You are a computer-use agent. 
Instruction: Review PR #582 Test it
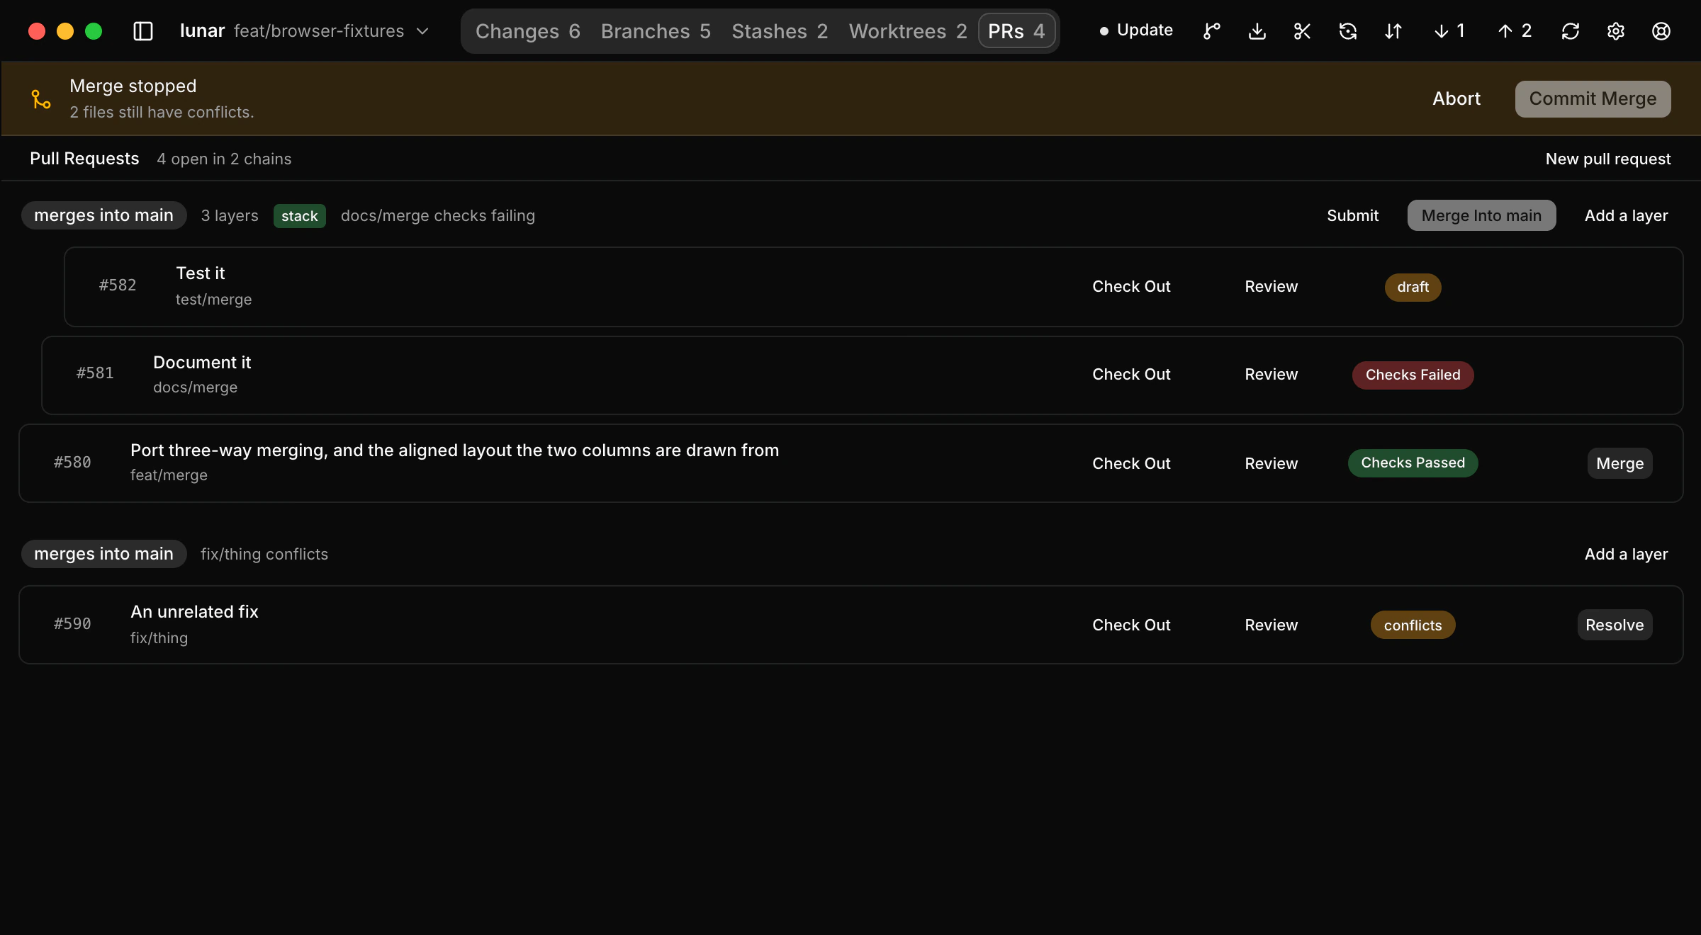(1271, 287)
